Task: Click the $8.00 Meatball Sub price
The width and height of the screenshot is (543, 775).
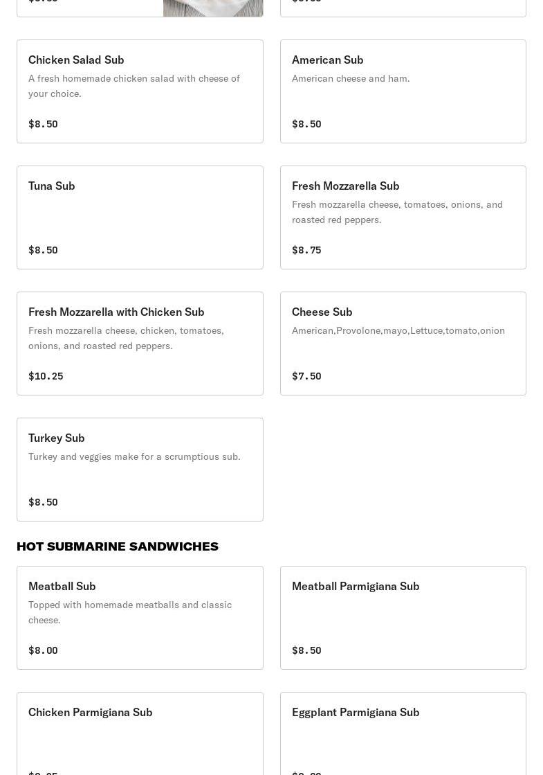Action: click(x=43, y=650)
